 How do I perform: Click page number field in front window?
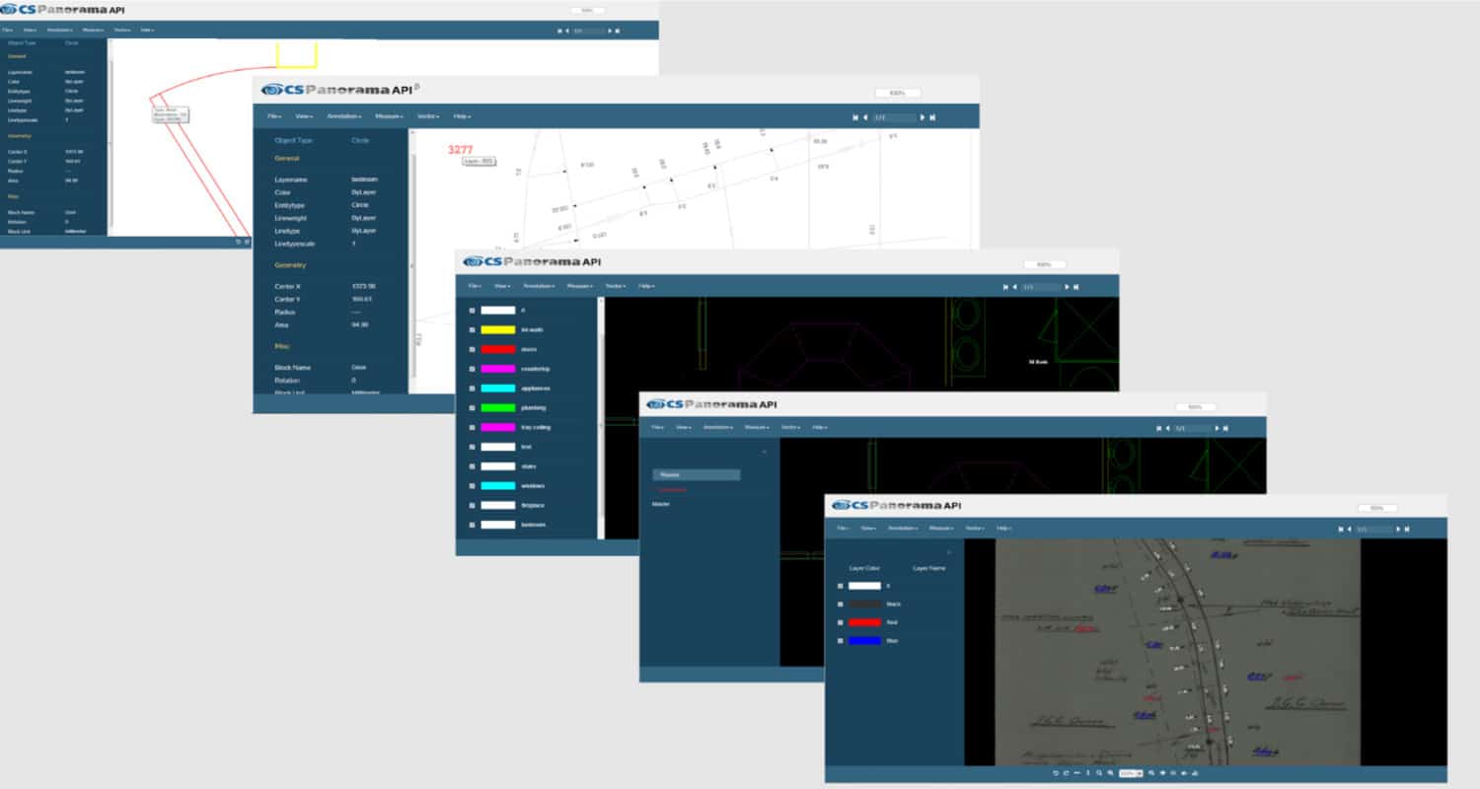point(1373,529)
